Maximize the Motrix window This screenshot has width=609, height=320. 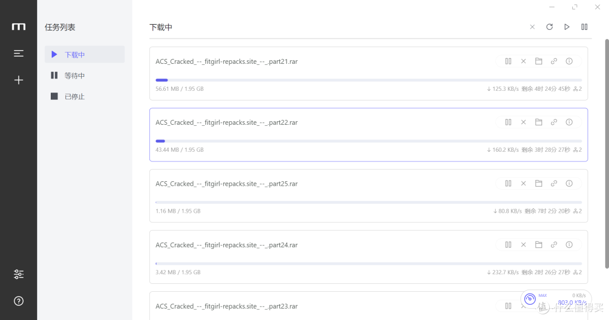point(575,7)
